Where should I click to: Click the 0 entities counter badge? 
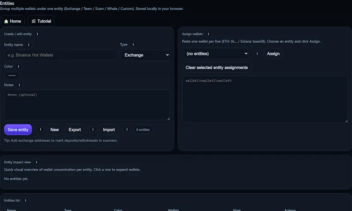pos(143,130)
